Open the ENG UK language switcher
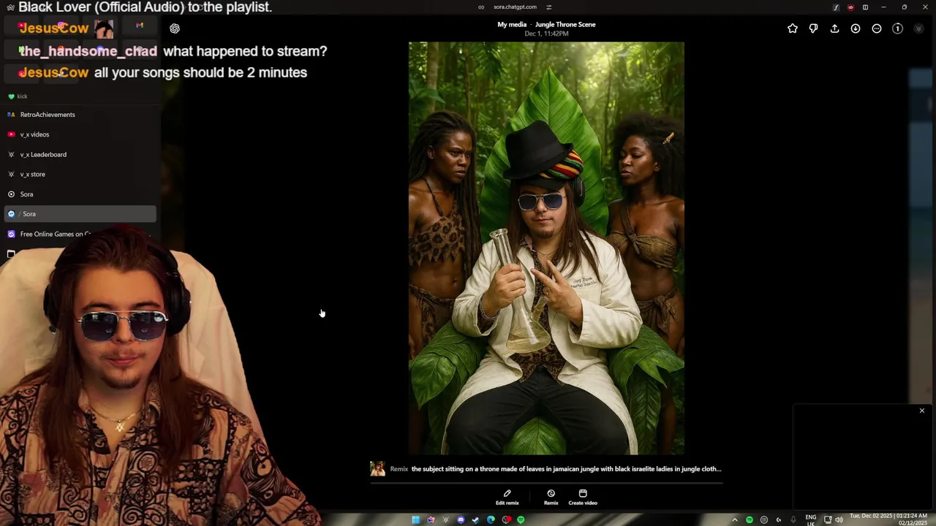This screenshot has width=936, height=526. (x=810, y=520)
